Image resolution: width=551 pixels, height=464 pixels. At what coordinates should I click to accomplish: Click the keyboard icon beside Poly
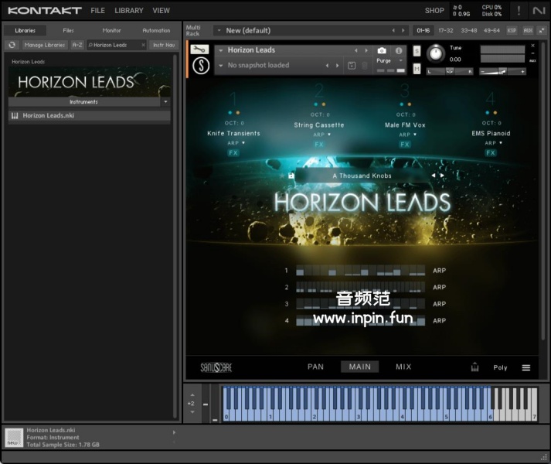(474, 367)
